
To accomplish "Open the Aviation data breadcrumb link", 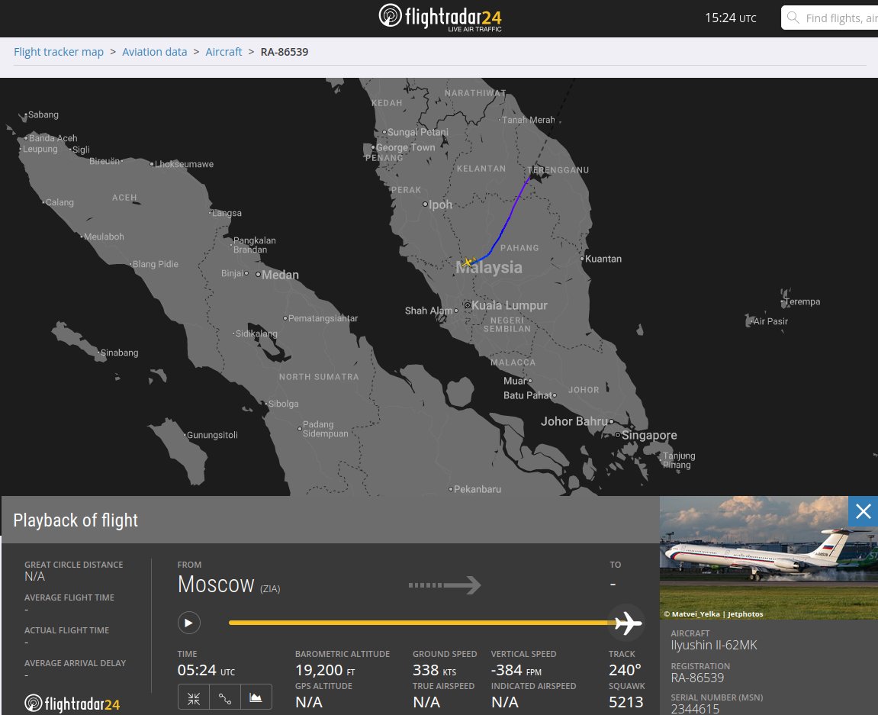I will point(155,52).
